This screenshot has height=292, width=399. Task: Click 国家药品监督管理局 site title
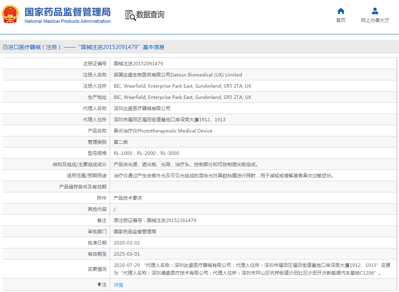[x=68, y=12]
